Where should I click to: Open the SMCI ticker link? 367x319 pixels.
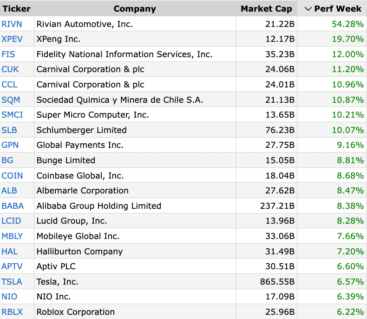pos(12,115)
